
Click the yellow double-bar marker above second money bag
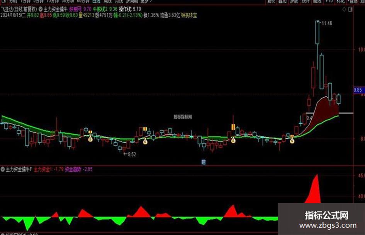pyautogui.click(x=145, y=129)
